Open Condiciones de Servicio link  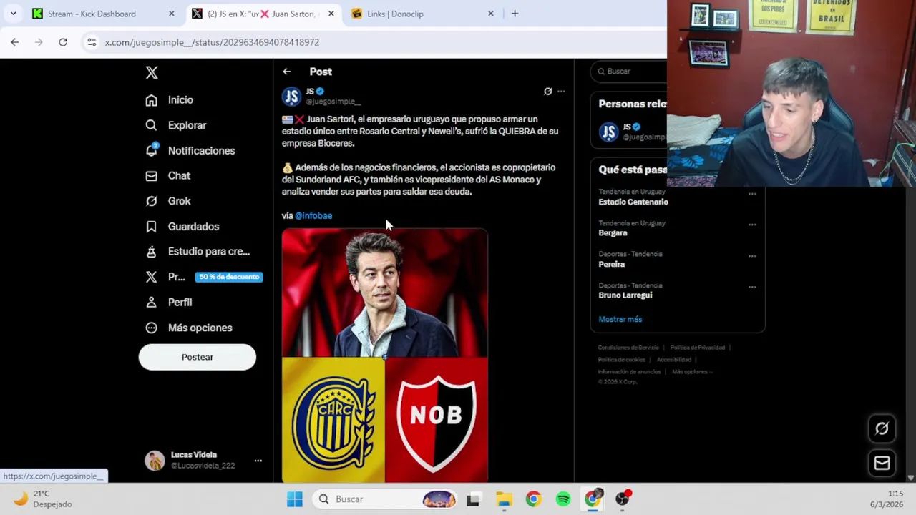(x=628, y=348)
